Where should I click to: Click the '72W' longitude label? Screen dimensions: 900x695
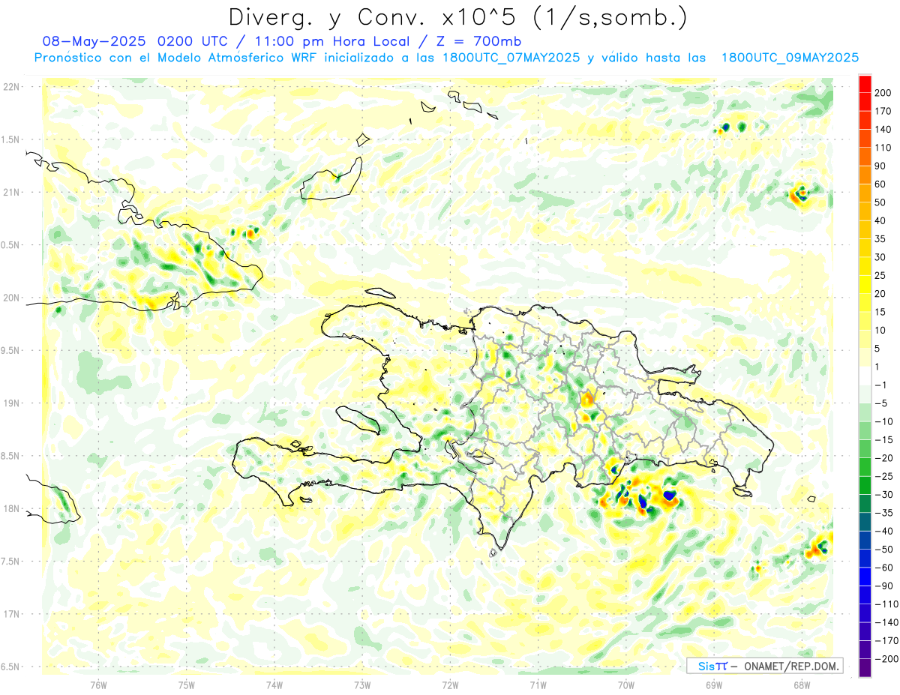(450, 684)
